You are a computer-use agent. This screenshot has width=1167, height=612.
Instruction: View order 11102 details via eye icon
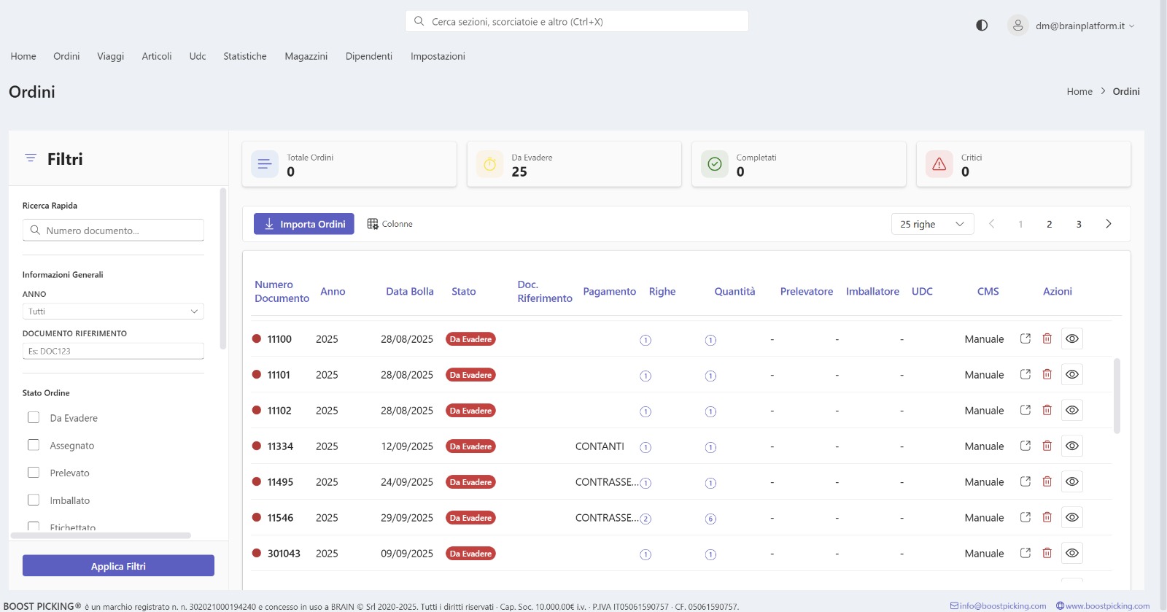[x=1071, y=410]
